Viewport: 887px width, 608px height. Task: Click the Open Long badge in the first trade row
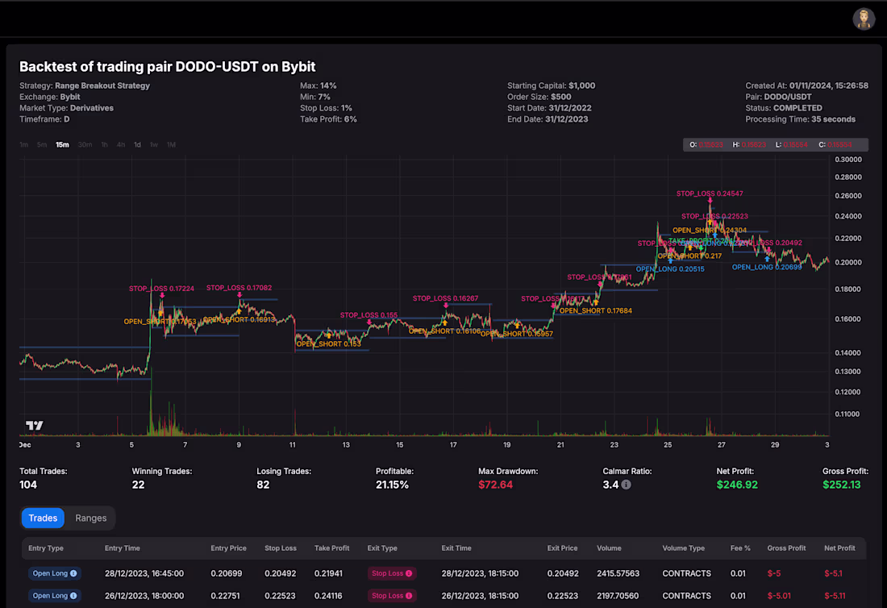coord(54,573)
